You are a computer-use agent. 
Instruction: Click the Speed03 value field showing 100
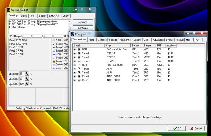22,84
